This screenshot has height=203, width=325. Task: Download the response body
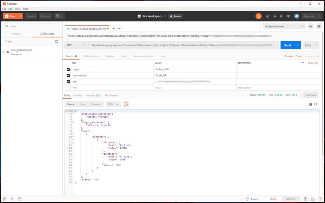click(x=310, y=95)
